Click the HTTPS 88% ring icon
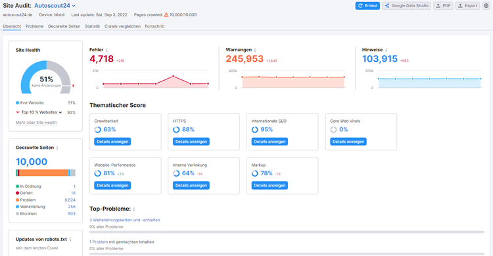This screenshot has height=256, width=493. coord(176,129)
